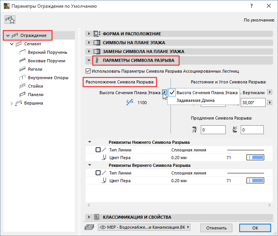Viewport: 278px width, 236px height.
Task: Choose Высота Сечения Плана Этажа menu option
Action: (204, 93)
